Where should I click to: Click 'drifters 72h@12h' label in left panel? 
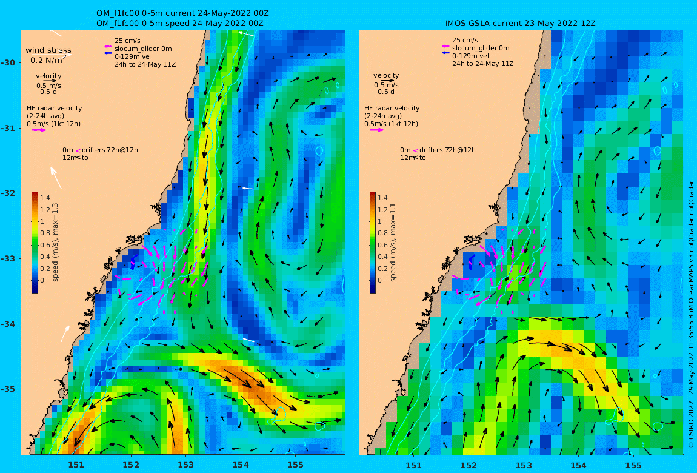(x=110, y=150)
